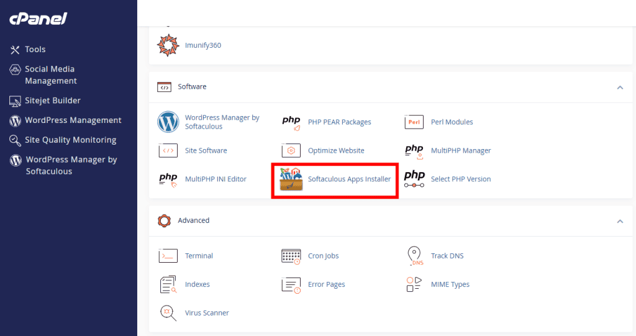Open Site Quality Monitoring sidebar item
This screenshot has height=336, width=636.
tap(71, 140)
